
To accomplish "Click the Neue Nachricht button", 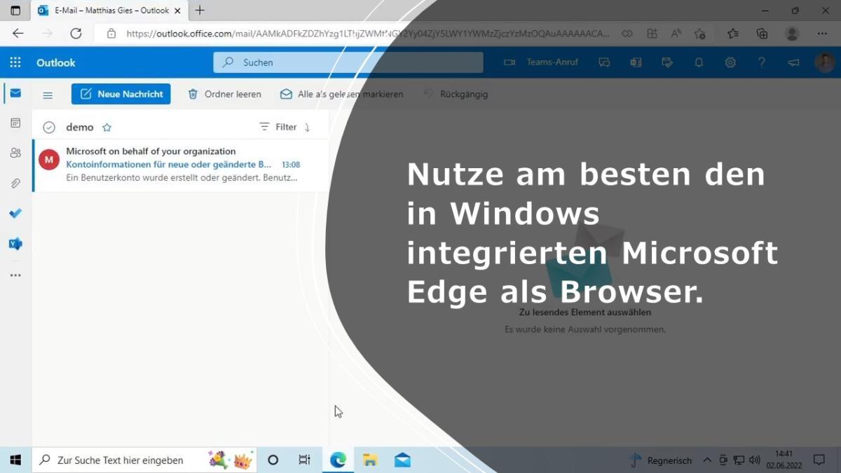I will tap(121, 94).
